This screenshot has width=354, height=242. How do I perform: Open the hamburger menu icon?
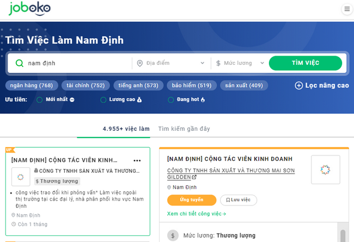tap(347, 9)
